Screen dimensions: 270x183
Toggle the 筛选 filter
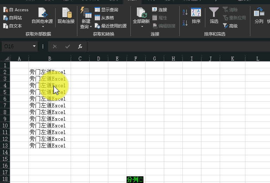point(214,16)
